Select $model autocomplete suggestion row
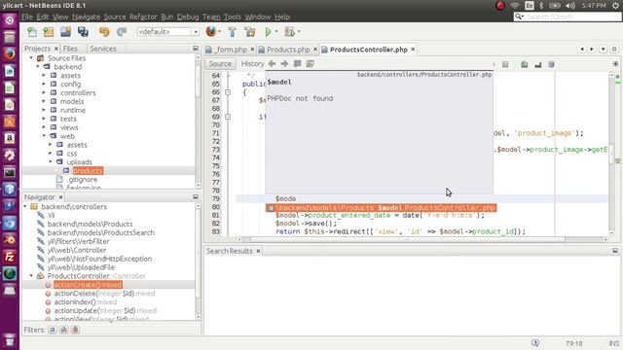The height and width of the screenshot is (350, 623). coord(381,207)
